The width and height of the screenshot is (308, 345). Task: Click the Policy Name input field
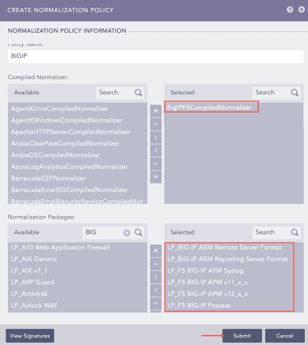(156, 56)
